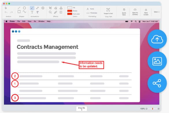Select the Line shape tool
The width and height of the screenshot is (169, 113).
pyautogui.click(x=19, y=8)
